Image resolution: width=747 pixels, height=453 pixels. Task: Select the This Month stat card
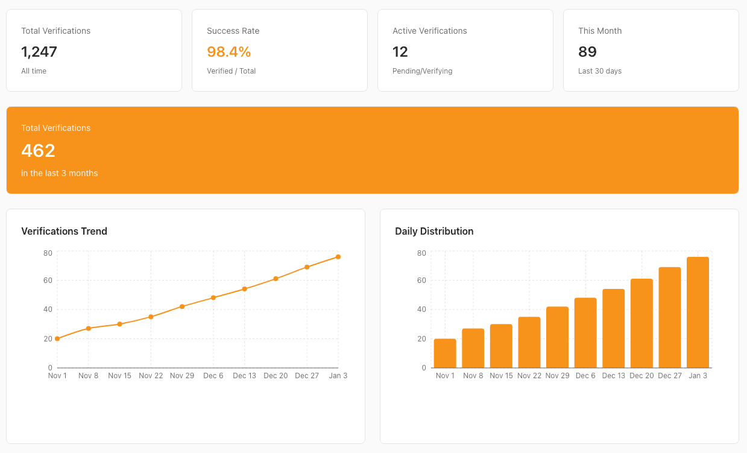pyautogui.click(x=651, y=50)
